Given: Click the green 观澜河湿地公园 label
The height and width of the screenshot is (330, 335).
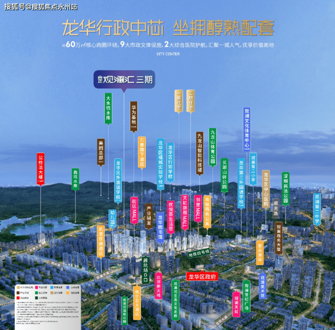Looking at the screenshot, I should point(124,310).
